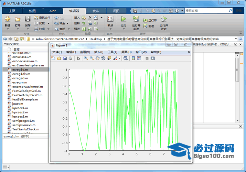The height and width of the screenshot is (172, 246).
Task: Click the search documentation input field
Action: pyautogui.click(x=206, y=11)
